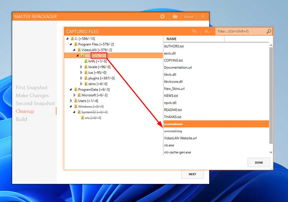Expand the locale folder node
Image resolution: width=288 pixels, height=202 pixels.
(81, 67)
